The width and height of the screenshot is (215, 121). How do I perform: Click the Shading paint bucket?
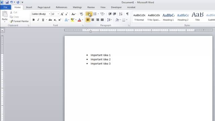[117, 20]
